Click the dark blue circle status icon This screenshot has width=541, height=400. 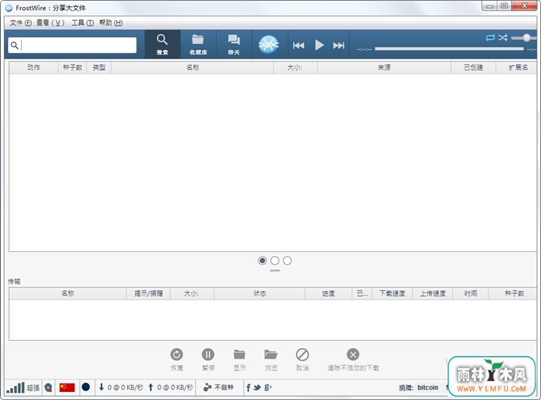86,387
